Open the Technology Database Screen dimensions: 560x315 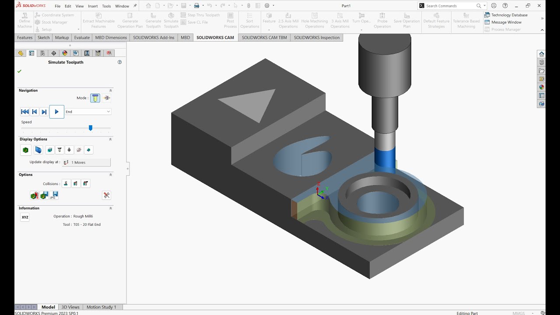click(x=506, y=15)
